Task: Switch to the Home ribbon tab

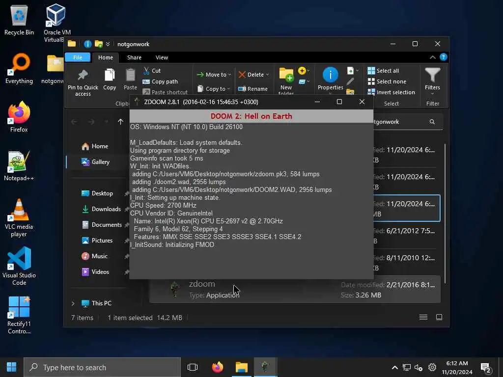Action: click(x=106, y=57)
